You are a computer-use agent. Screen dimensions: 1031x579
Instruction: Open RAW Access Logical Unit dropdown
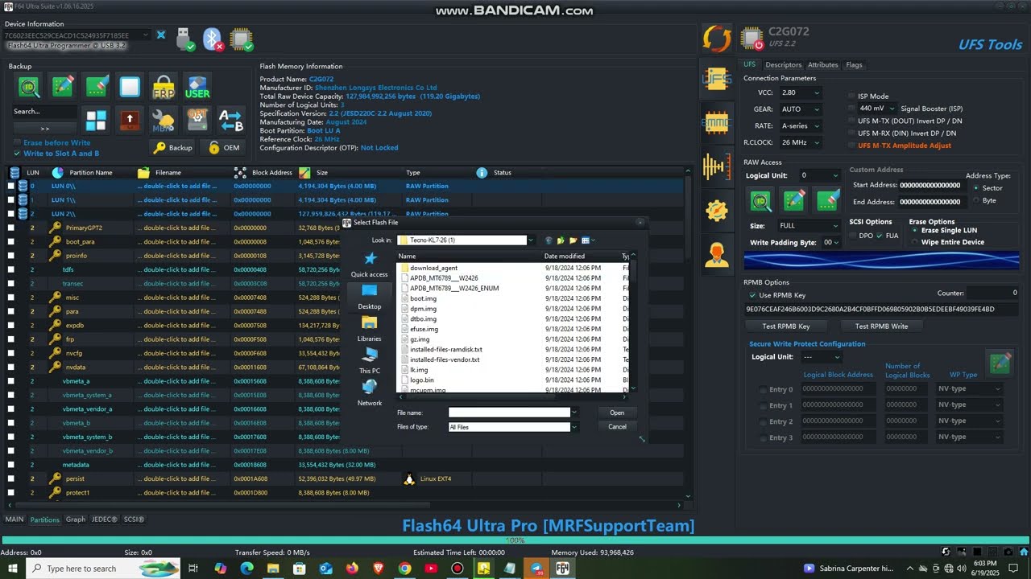coord(820,175)
